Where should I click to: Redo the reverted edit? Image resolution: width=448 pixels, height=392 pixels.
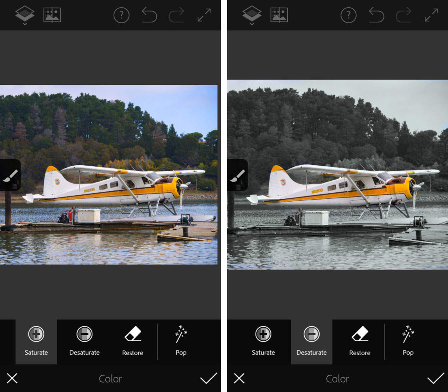click(176, 15)
